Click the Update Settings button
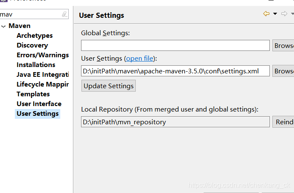 tap(109, 86)
